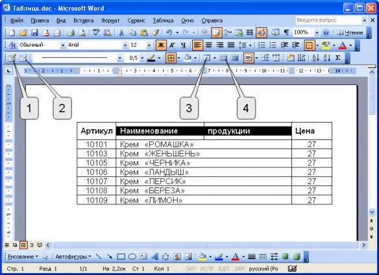Image resolution: width=379 pixels, height=275 pixels.
Task: Click the Merge Cells icon
Action: click(x=223, y=58)
